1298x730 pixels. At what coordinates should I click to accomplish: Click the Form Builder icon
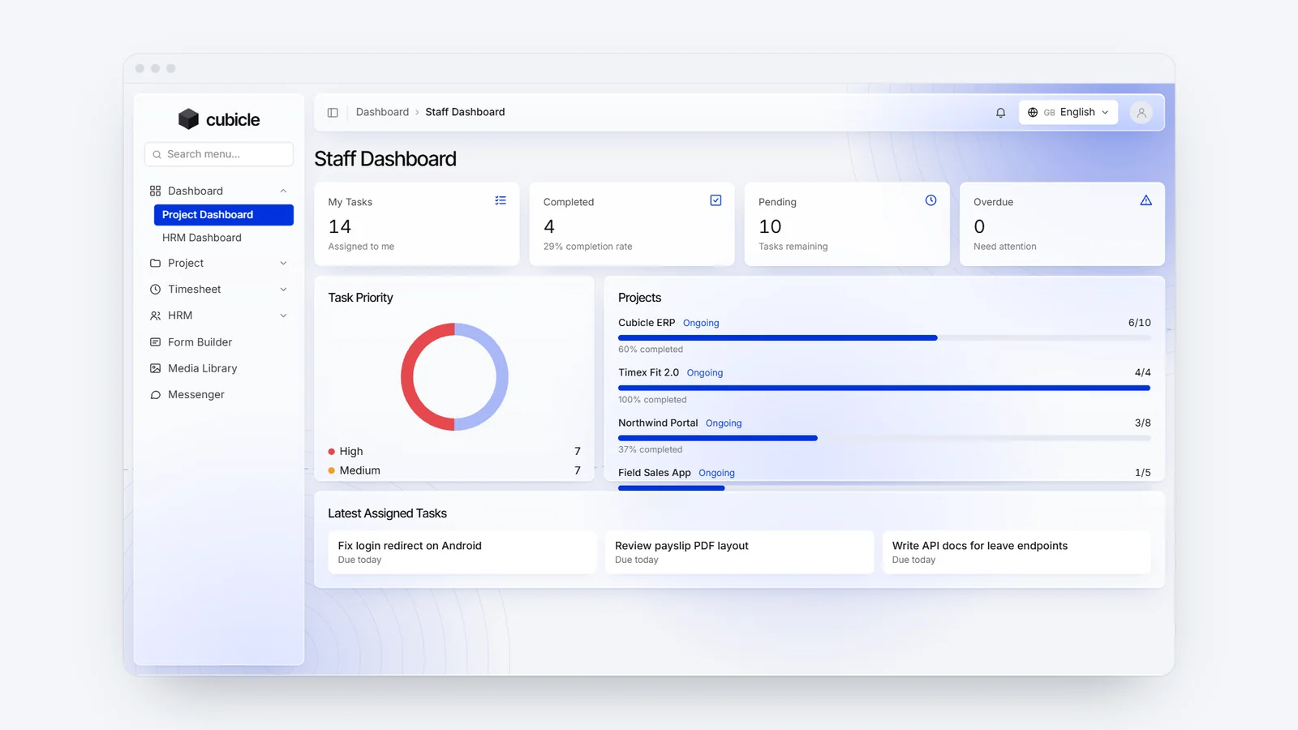pos(155,342)
